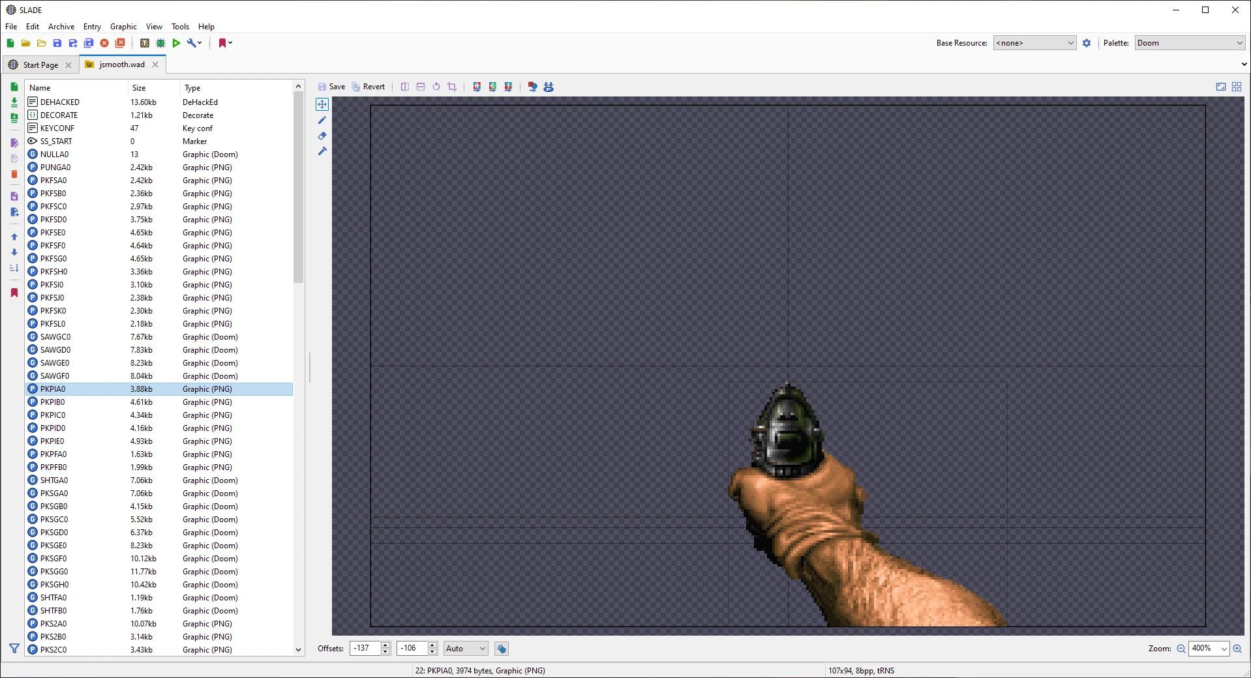Toggle tiled view icon at canvas top right
The image size is (1251, 678).
coord(1237,87)
